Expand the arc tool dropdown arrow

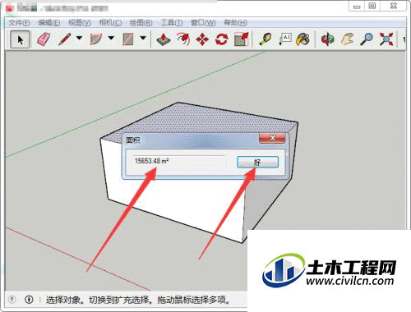[111, 38]
